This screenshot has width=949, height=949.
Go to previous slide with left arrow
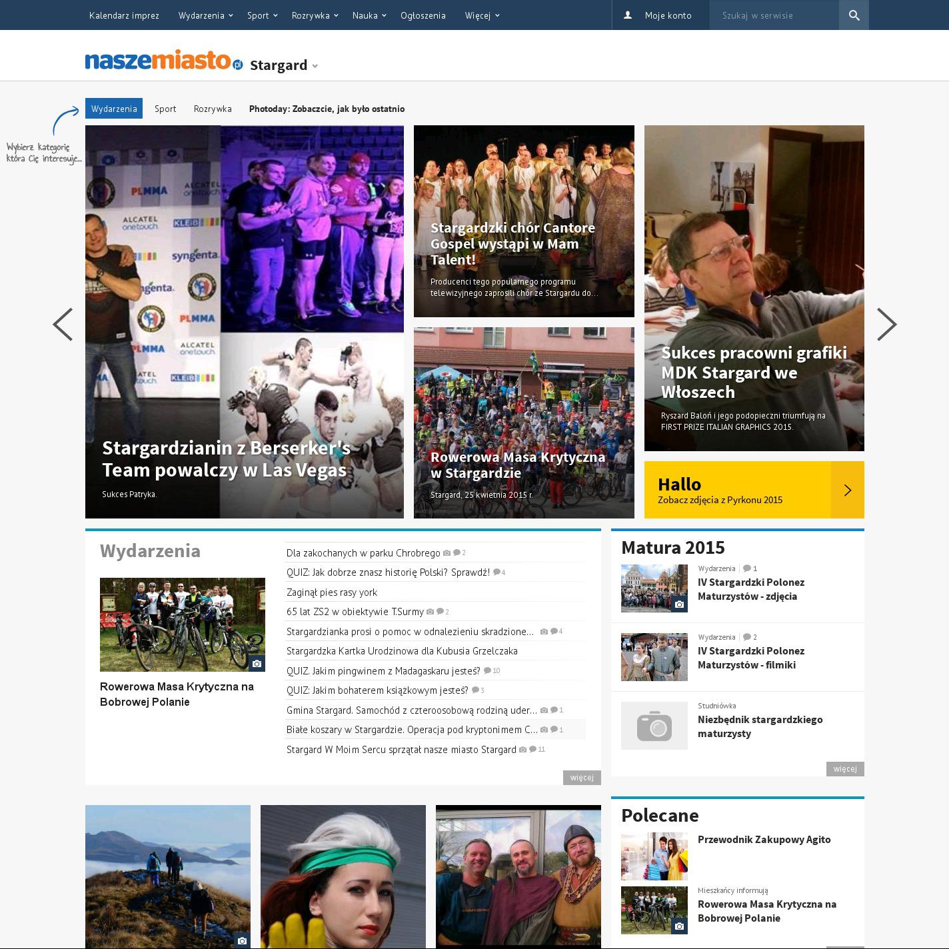tap(63, 325)
